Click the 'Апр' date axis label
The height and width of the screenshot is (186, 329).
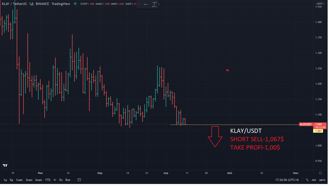pos(166,173)
